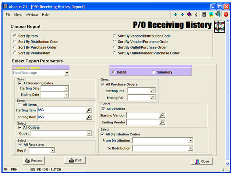Expand the Outlet dropdown
This screenshot has height=176, width=233.
coord(89,134)
